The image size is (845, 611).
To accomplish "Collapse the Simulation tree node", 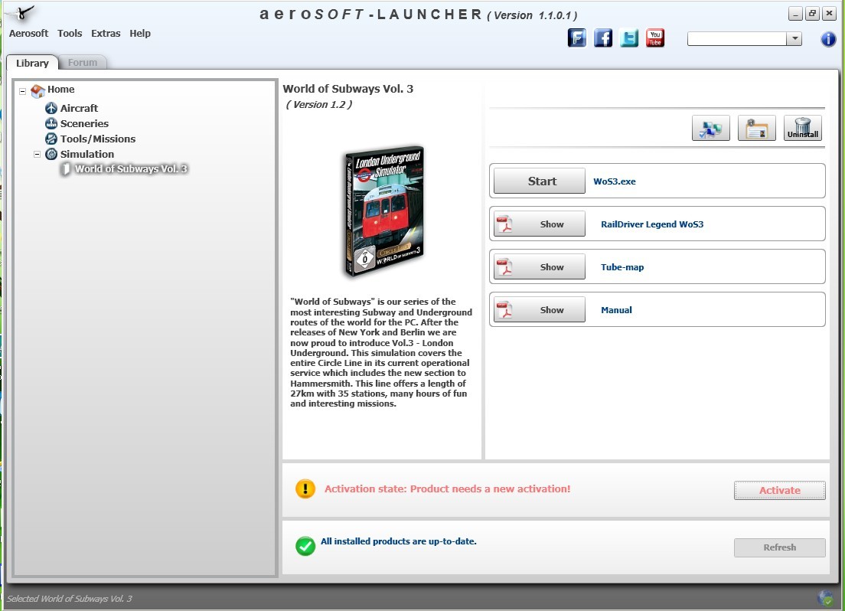I will pos(38,154).
